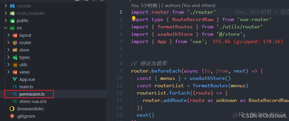
Task: Select the views folder label
Action: pyautogui.click(x=24, y=72)
